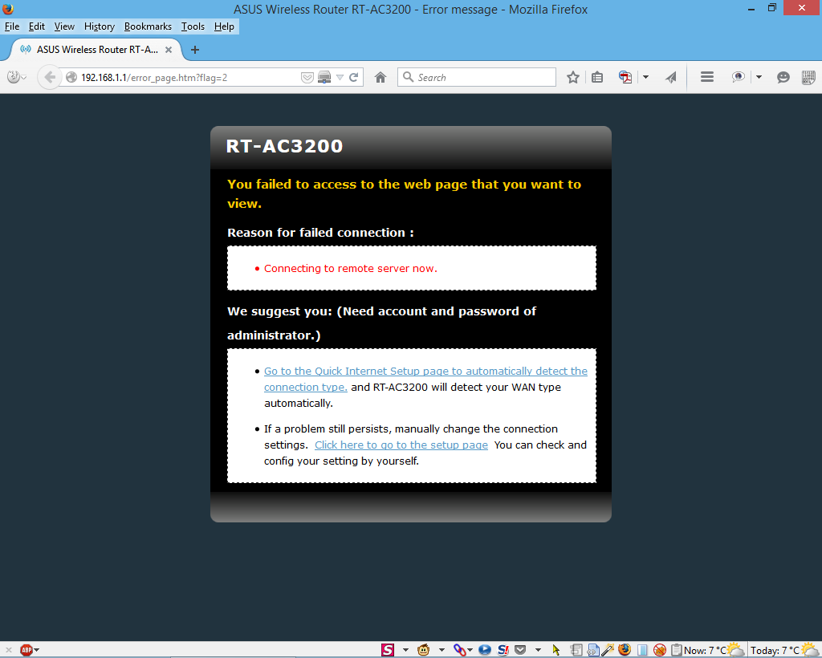Expand the Adblock Plus dropdown arrow
Viewport: 822px width, 658px height.
coord(37,650)
